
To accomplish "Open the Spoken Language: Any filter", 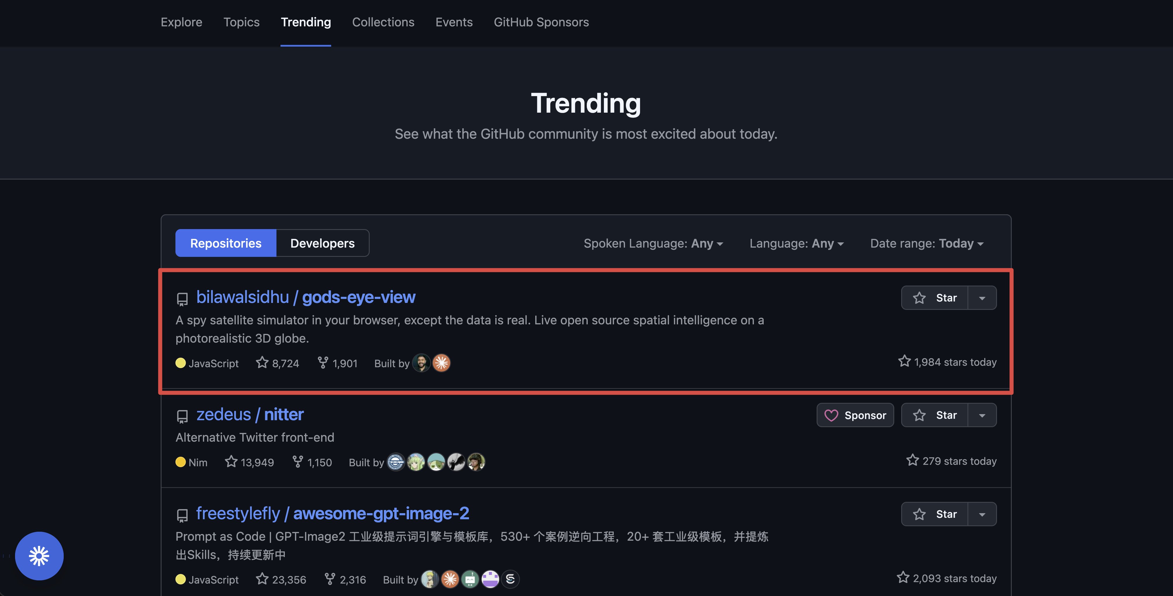I will [x=653, y=243].
